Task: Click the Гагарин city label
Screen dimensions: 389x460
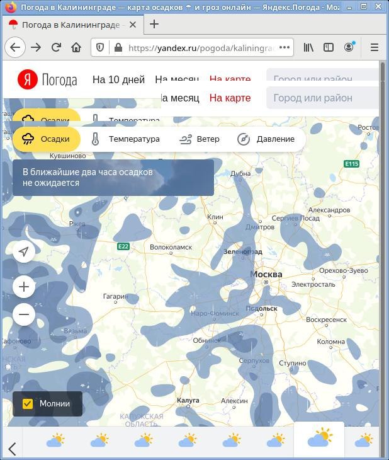Action: [x=115, y=296]
